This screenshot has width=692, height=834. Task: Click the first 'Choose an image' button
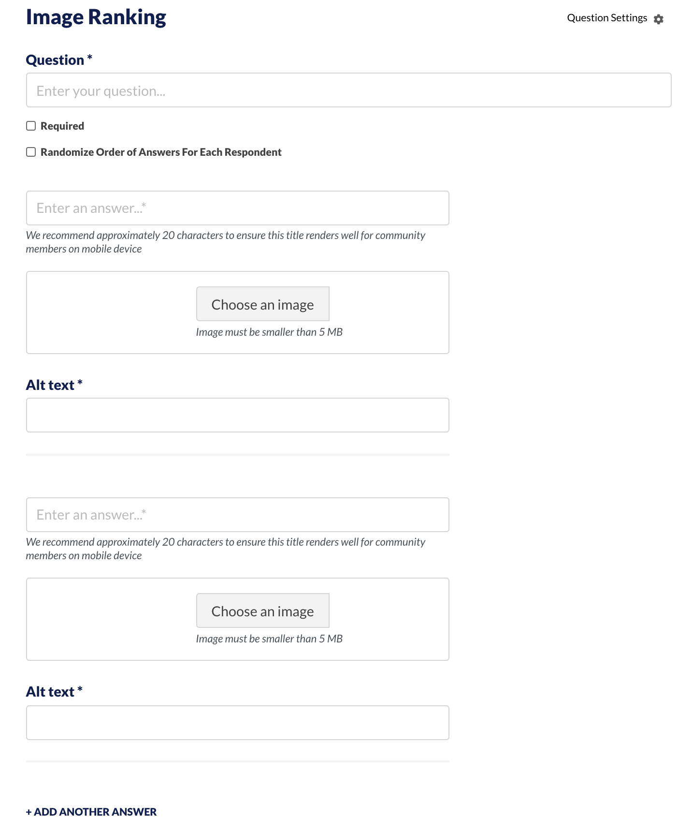262,304
